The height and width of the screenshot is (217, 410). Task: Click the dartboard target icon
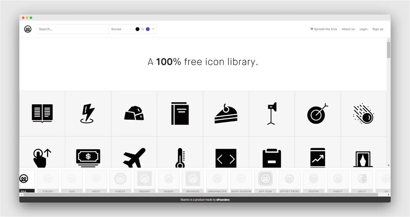[x=317, y=113]
